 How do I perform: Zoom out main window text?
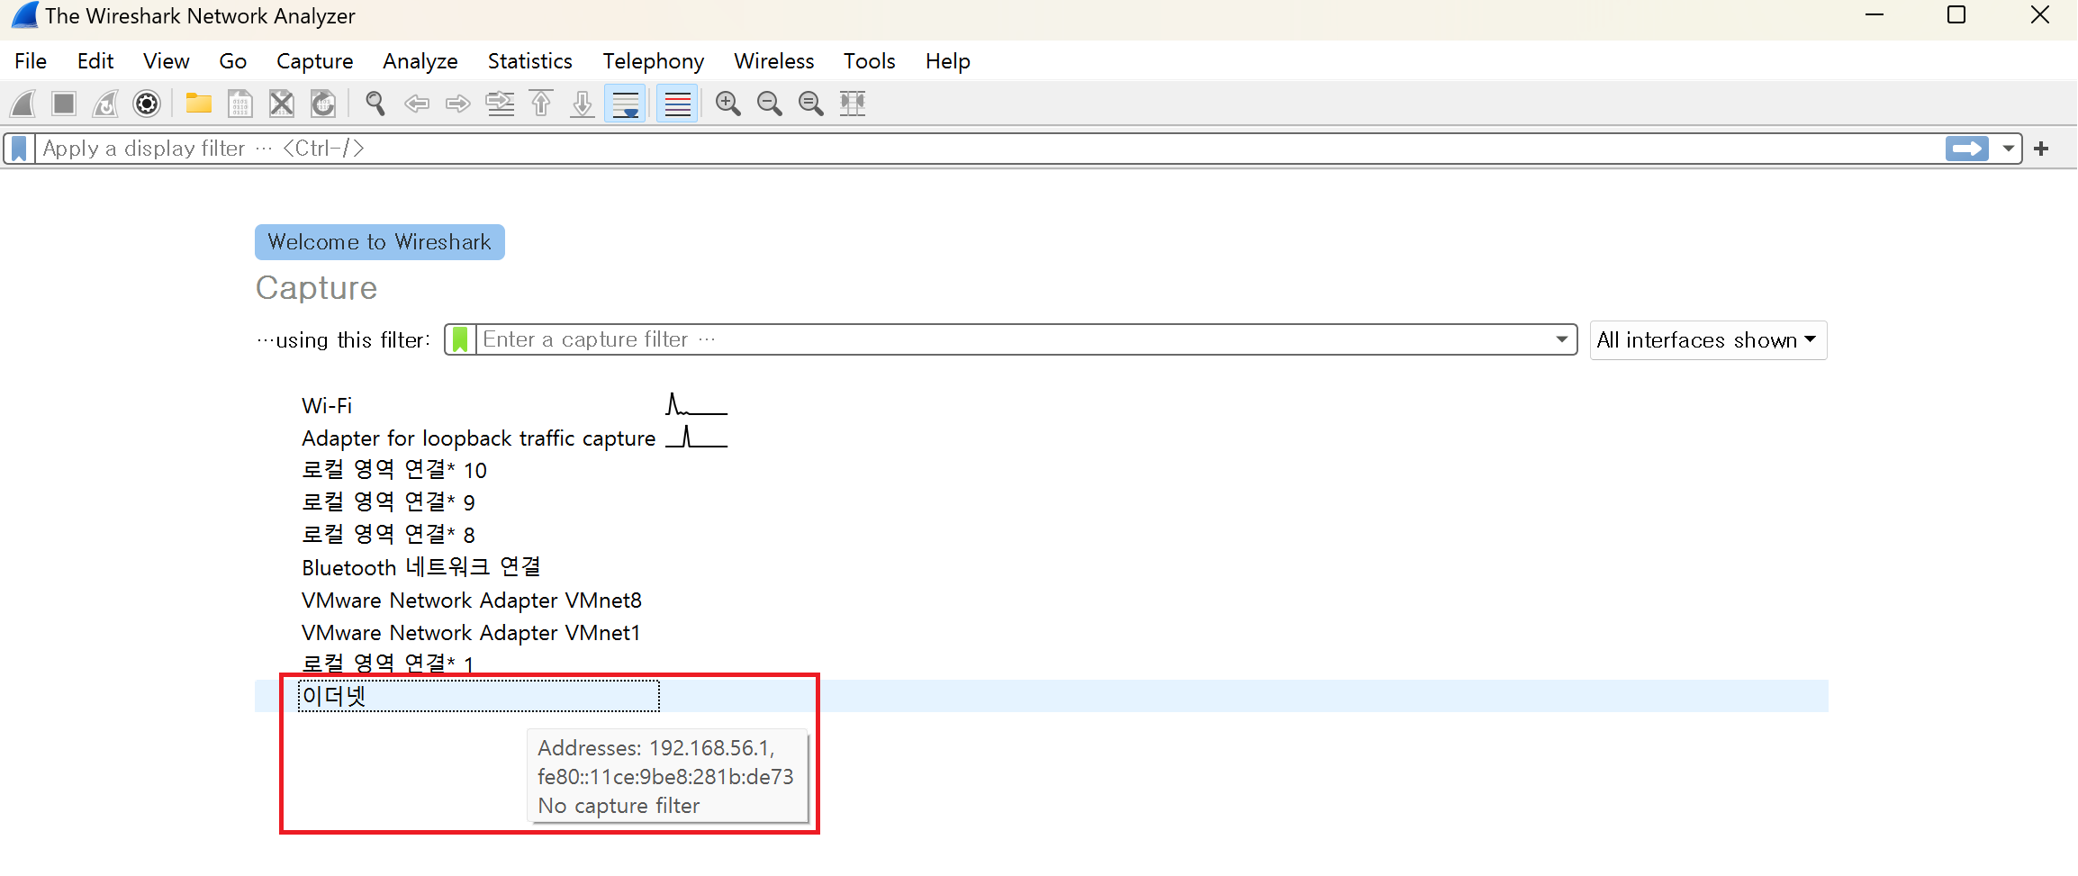(x=770, y=104)
